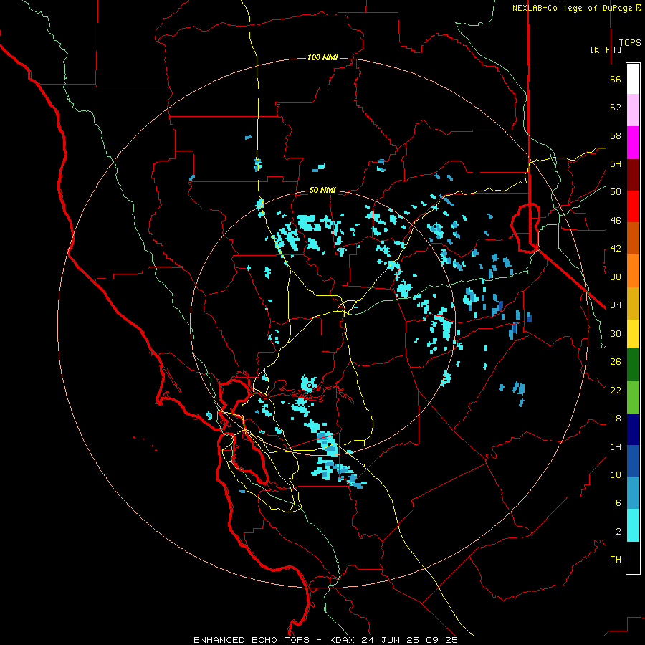Click the medium blue 18 K FT legend swatch
This screenshot has width=645, height=645.
tap(633, 461)
